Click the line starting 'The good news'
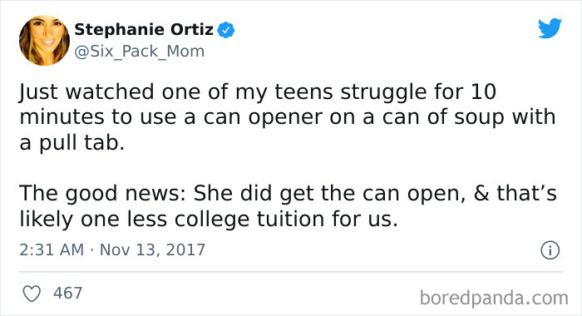Screen dimensions: 582x316 [288, 195]
